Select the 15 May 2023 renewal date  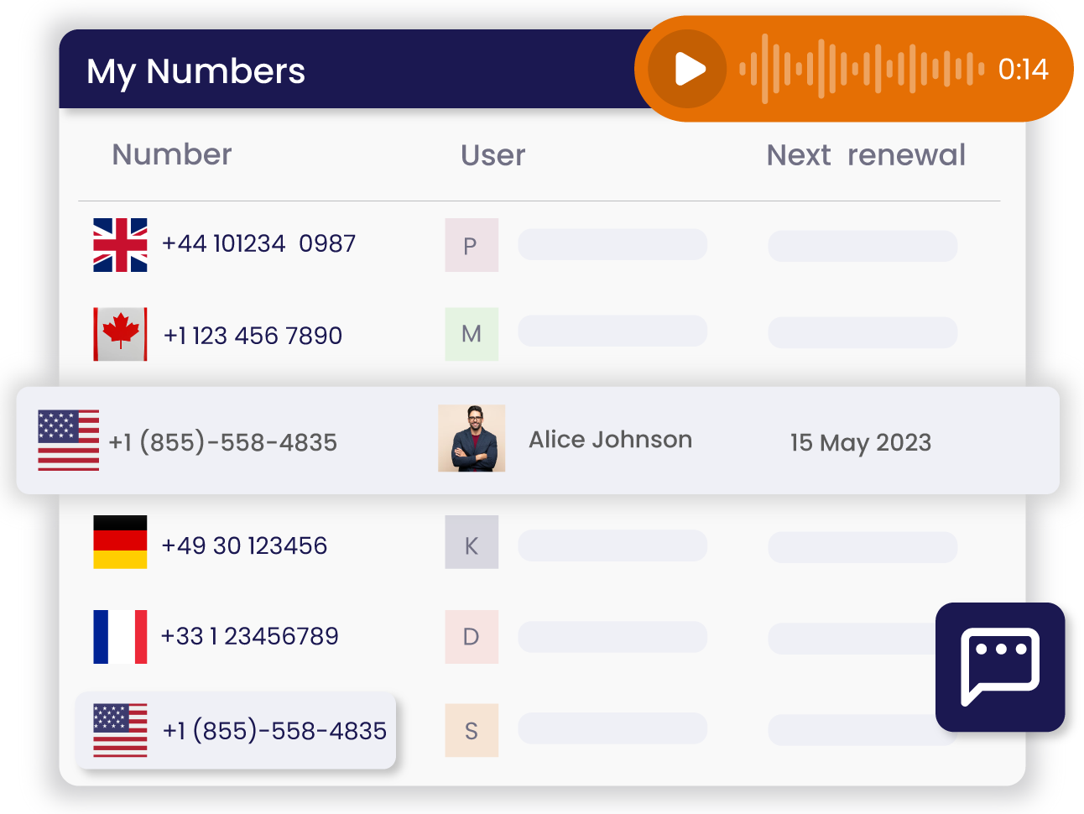tap(860, 442)
